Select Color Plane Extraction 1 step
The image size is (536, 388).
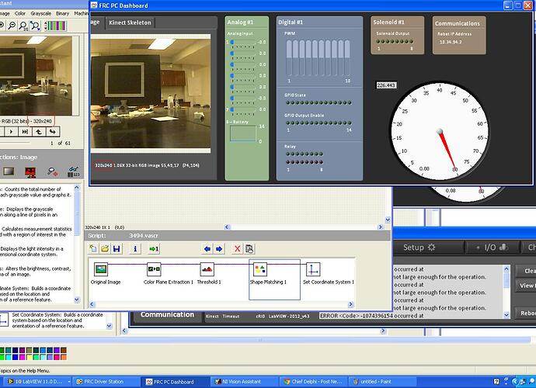[154, 269]
